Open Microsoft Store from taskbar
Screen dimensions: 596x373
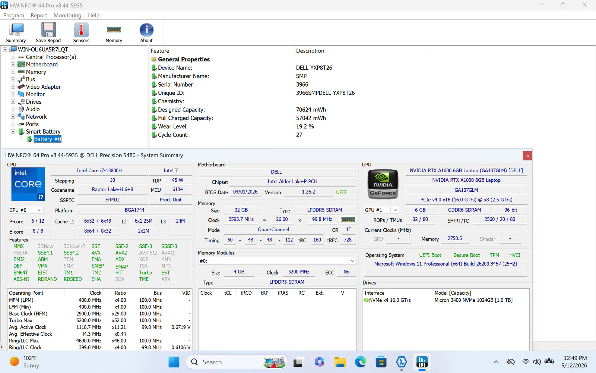(x=381, y=362)
